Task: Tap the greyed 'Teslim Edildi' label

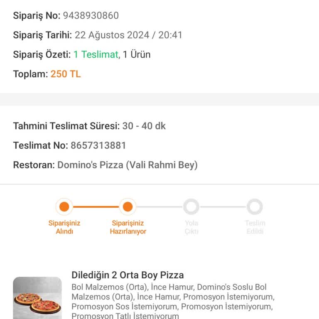Action: 255,227
